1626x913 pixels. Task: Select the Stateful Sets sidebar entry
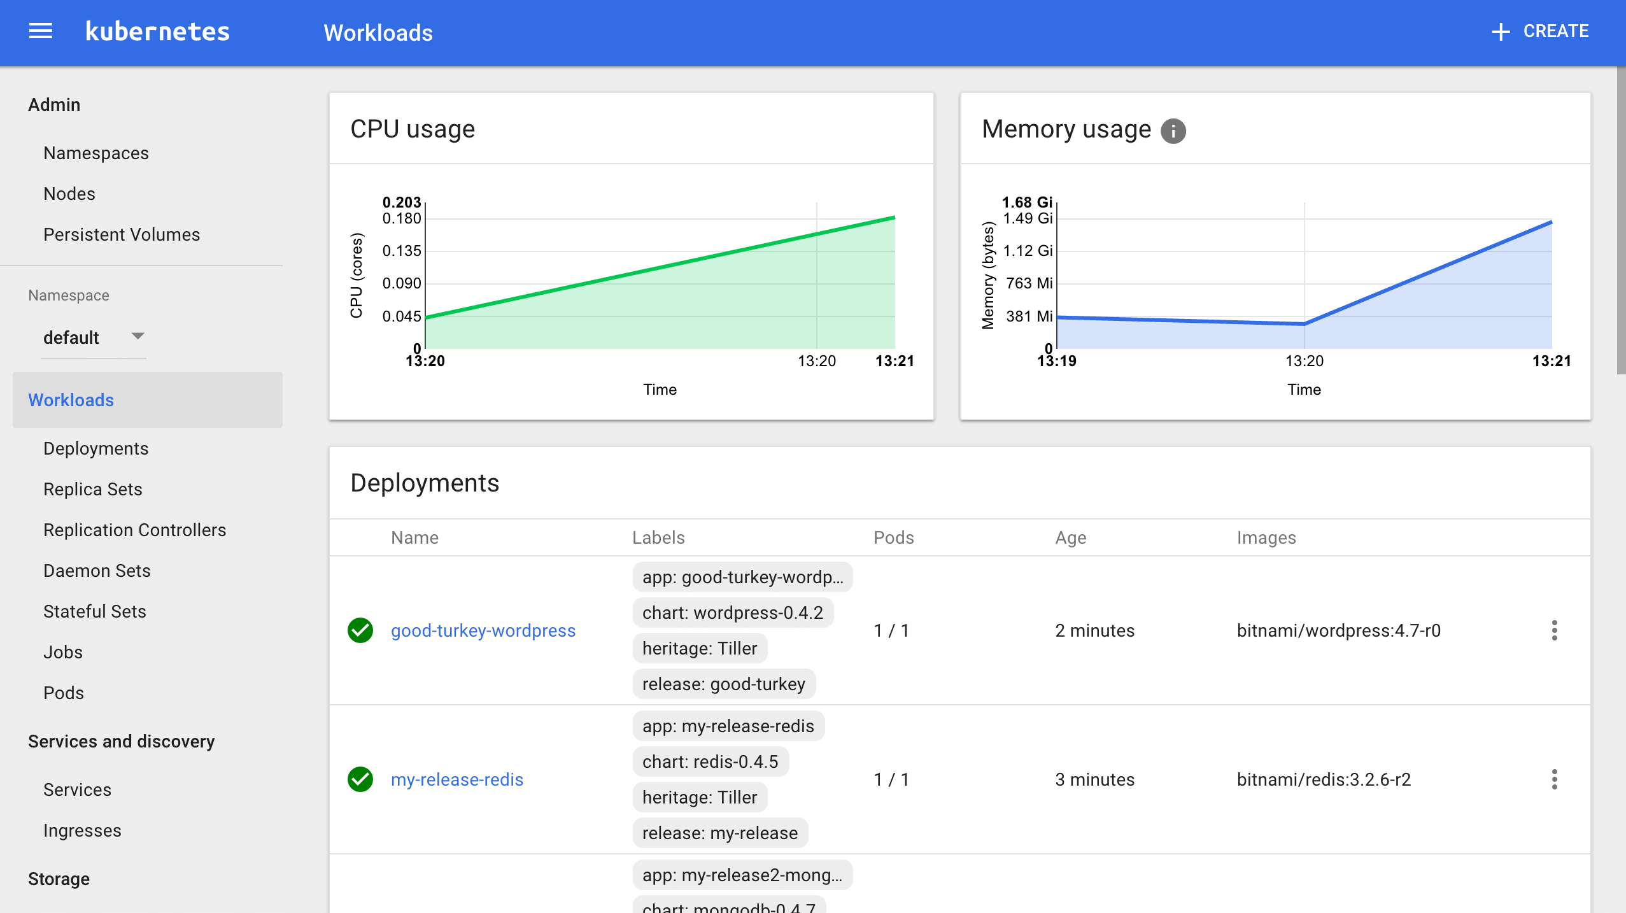point(94,611)
